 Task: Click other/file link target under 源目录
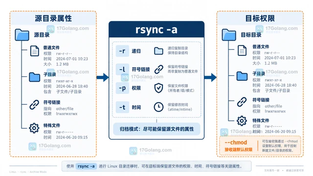[x=65, y=109]
